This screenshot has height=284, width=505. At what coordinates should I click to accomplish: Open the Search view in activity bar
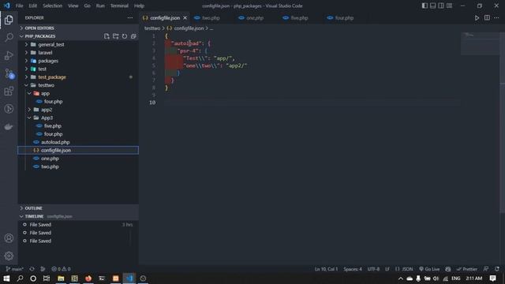click(9, 37)
